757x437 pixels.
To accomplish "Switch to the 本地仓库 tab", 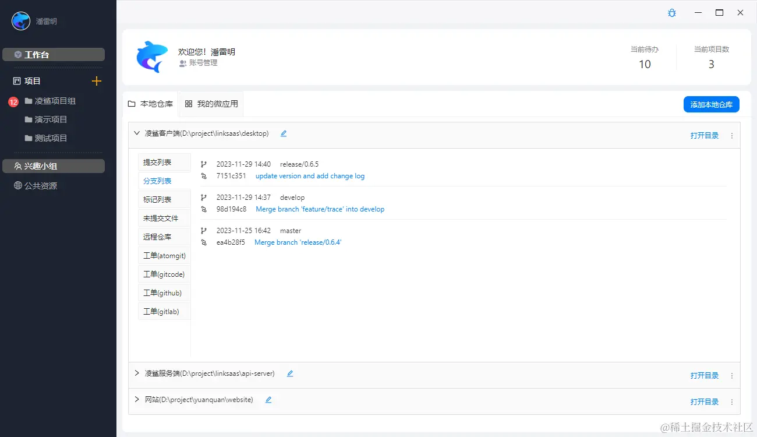I will coord(150,104).
